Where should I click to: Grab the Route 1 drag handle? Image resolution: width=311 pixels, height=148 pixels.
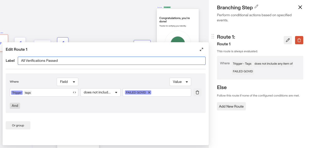click(x=213, y=36)
